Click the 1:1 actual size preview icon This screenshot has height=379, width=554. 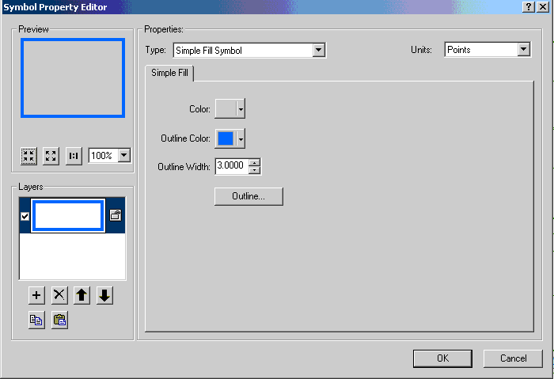point(74,156)
